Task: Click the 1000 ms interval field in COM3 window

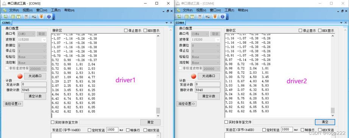Action: pos(112,130)
